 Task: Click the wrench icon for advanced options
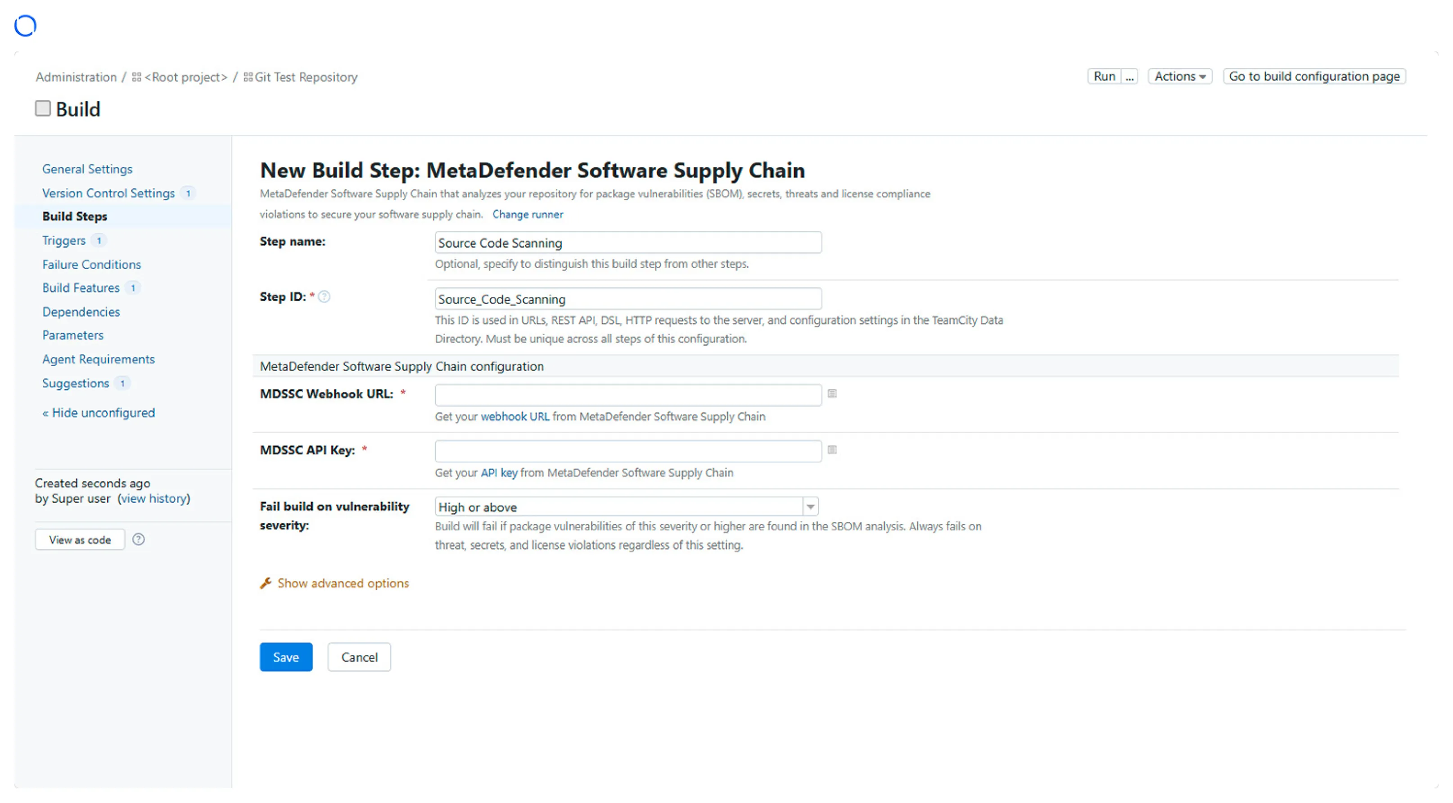266,583
